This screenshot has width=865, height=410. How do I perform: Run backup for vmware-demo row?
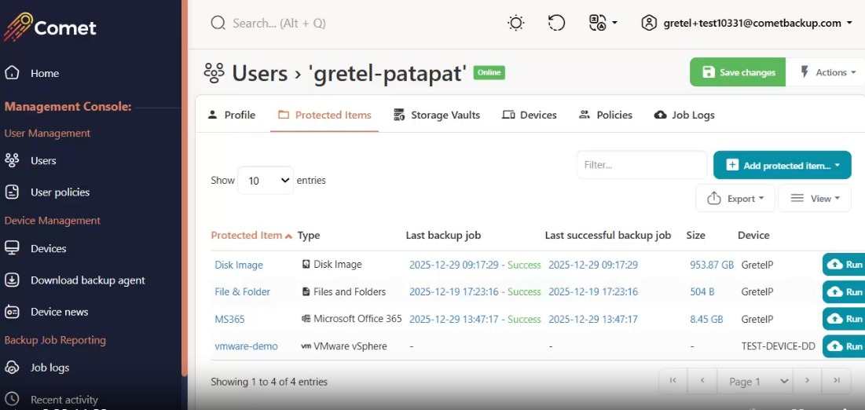[844, 346]
